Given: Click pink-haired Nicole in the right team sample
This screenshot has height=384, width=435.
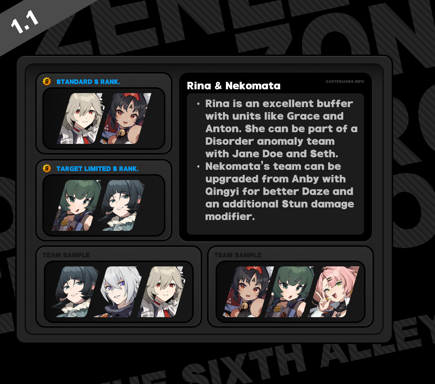Looking at the screenshot, I should click(333, 292).
